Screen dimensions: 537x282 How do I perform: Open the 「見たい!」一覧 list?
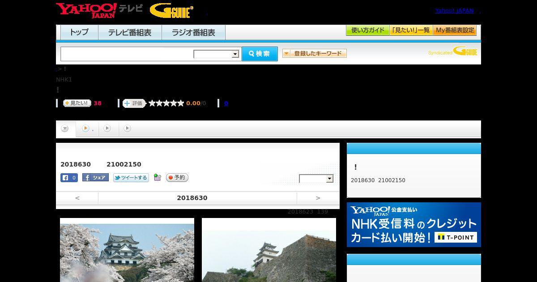pos(411,30)
